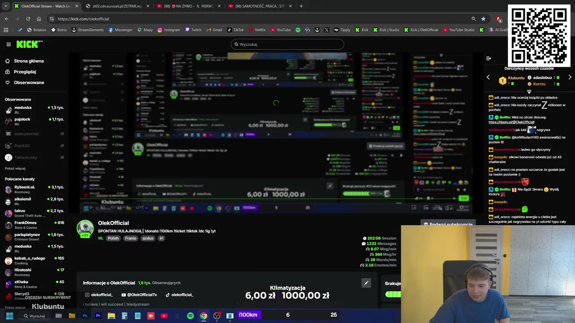Open Botrix bookmark

pos(59,30)
